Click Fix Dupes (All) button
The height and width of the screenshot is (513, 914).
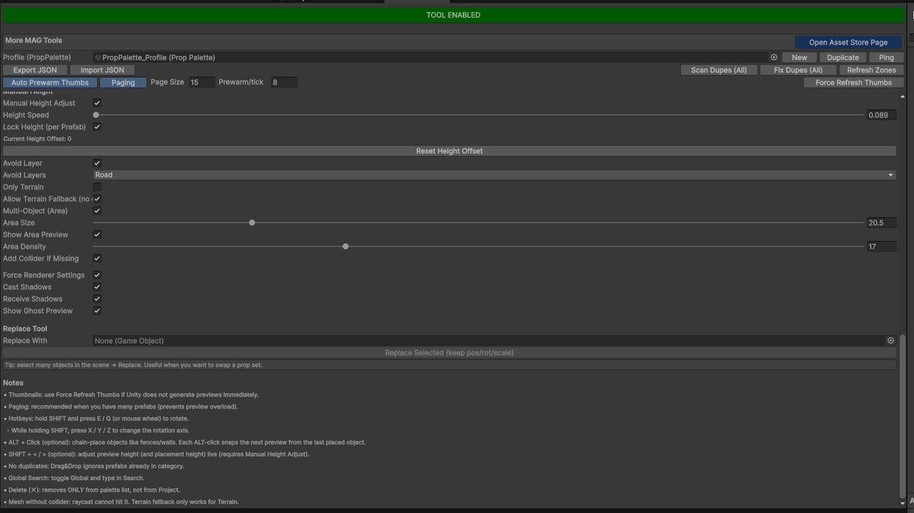[797, 70]
